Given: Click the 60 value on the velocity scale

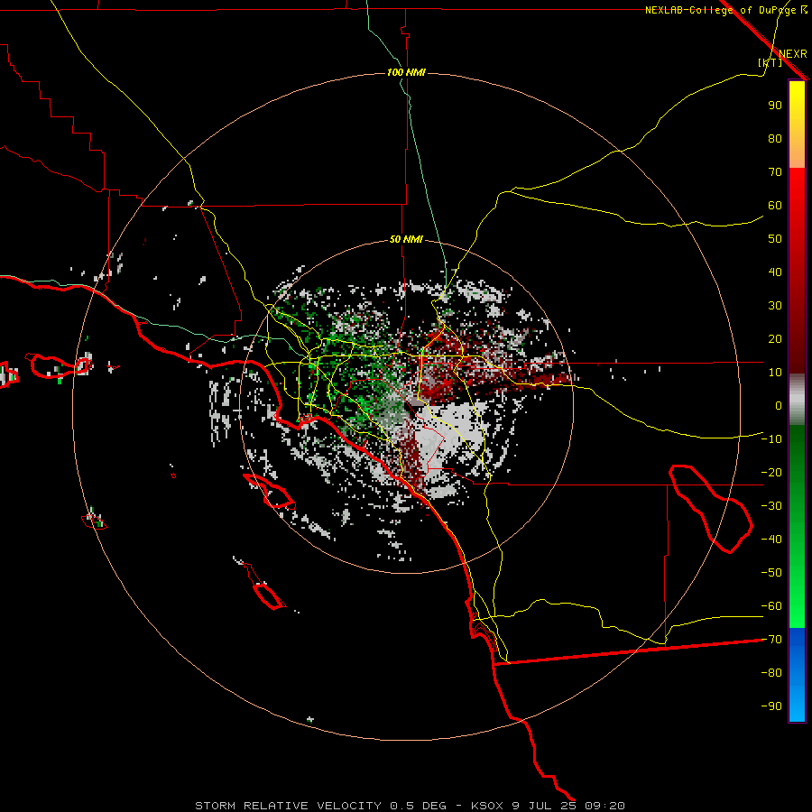Looking at the screenshot, I should tap(775, 206).
